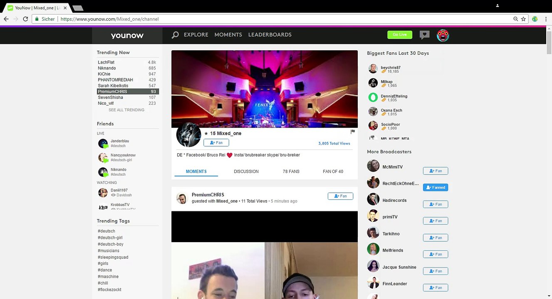
Task: Open beychris87 fan avatar
Action: [373, 69]
